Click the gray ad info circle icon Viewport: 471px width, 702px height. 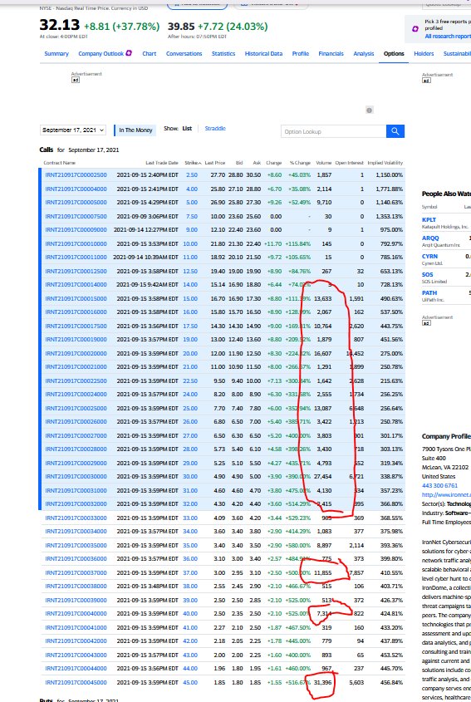(x=370, y=110)
